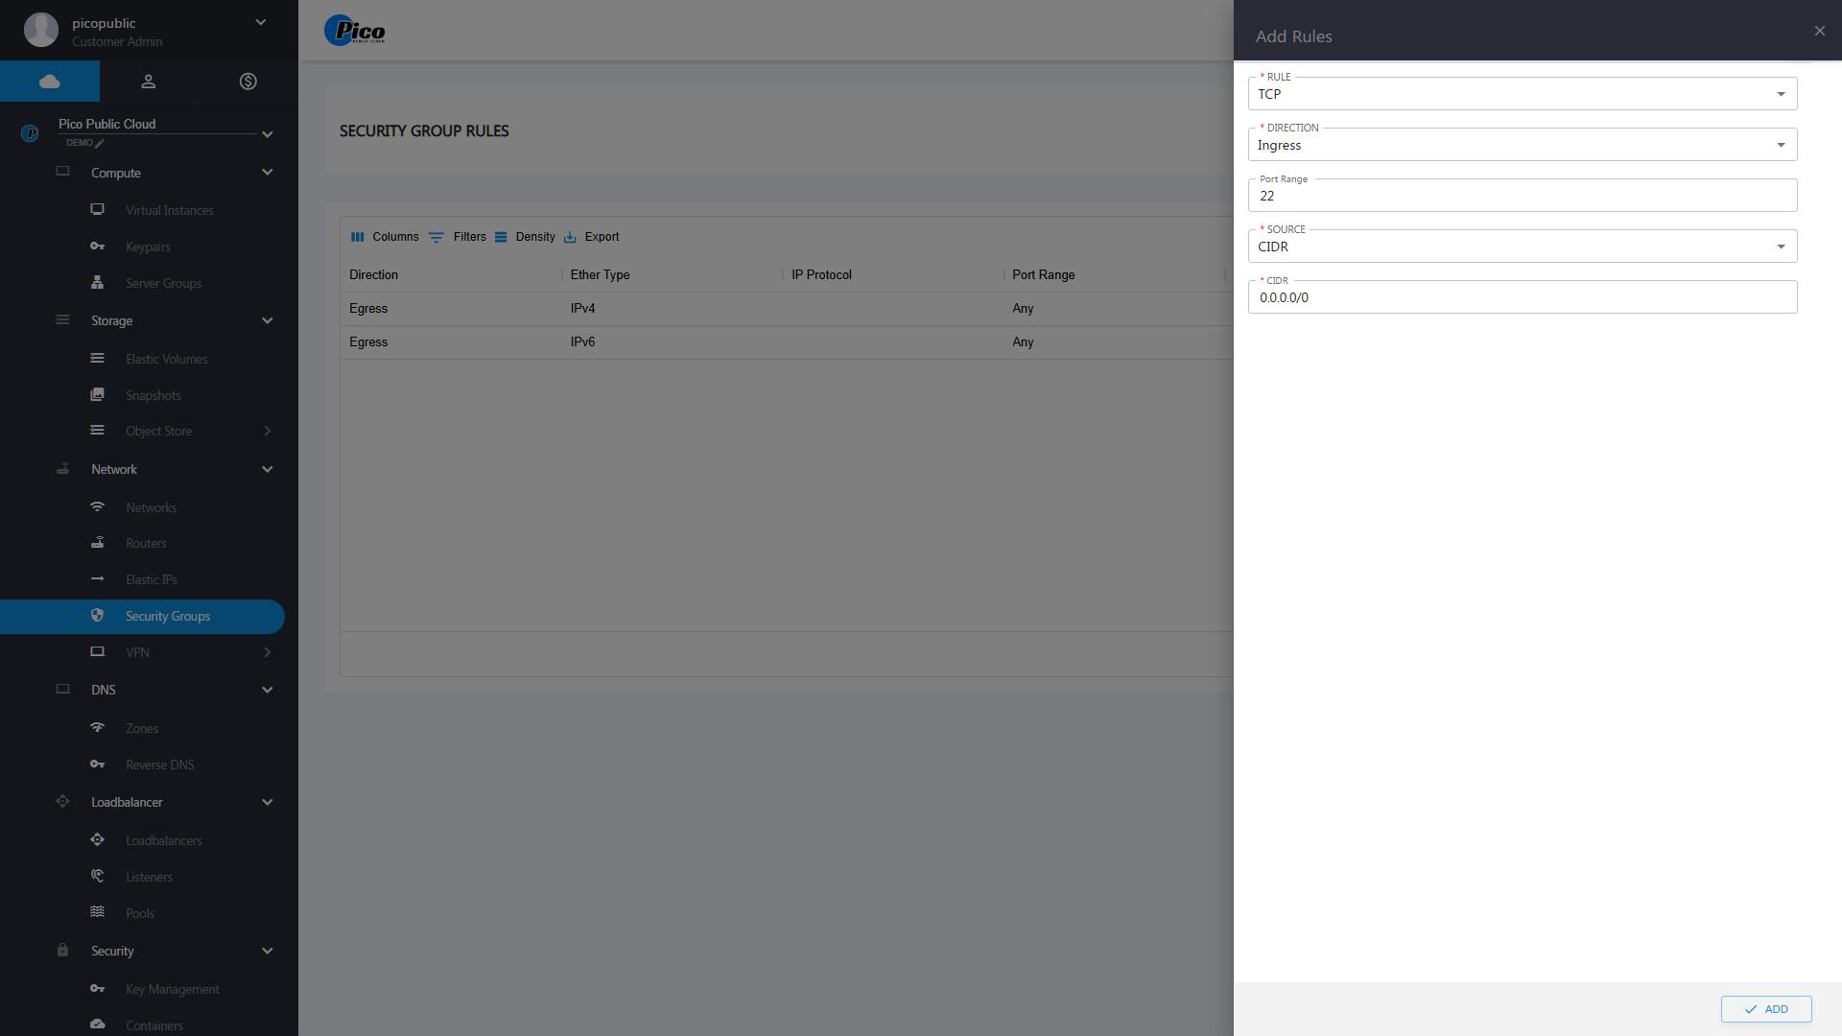Open the DIRECTION dropdown showing Ingress
Viewport: 1842px width, 1036px height.
(1522, 145)
